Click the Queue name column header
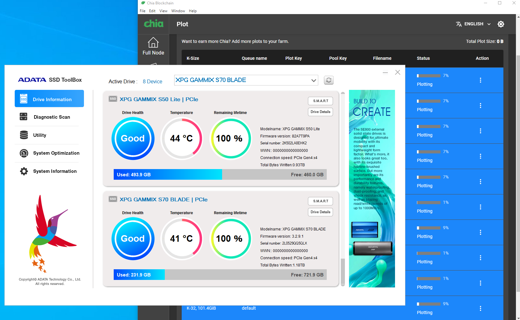Viewport: 520px width, 320px height. [254, 58]
